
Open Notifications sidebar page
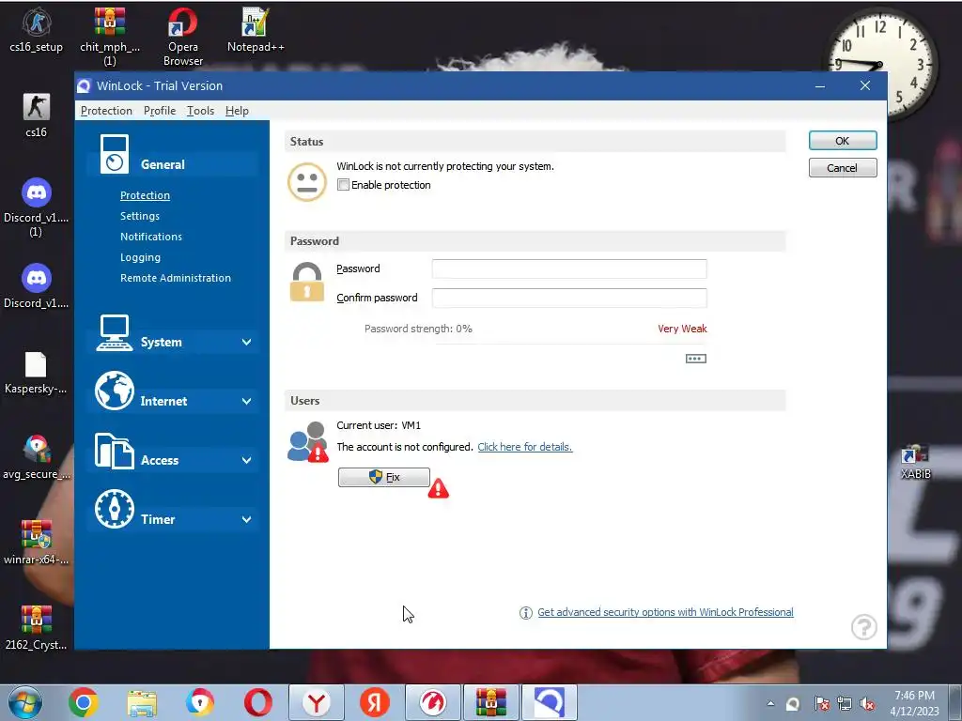tap(151, 237)
